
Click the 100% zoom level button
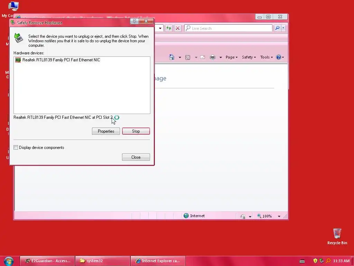(264, 216)
